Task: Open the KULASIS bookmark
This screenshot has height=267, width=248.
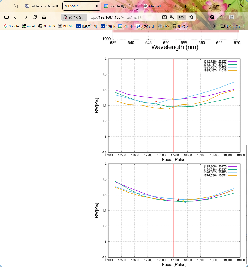Action: pos(46,26)
